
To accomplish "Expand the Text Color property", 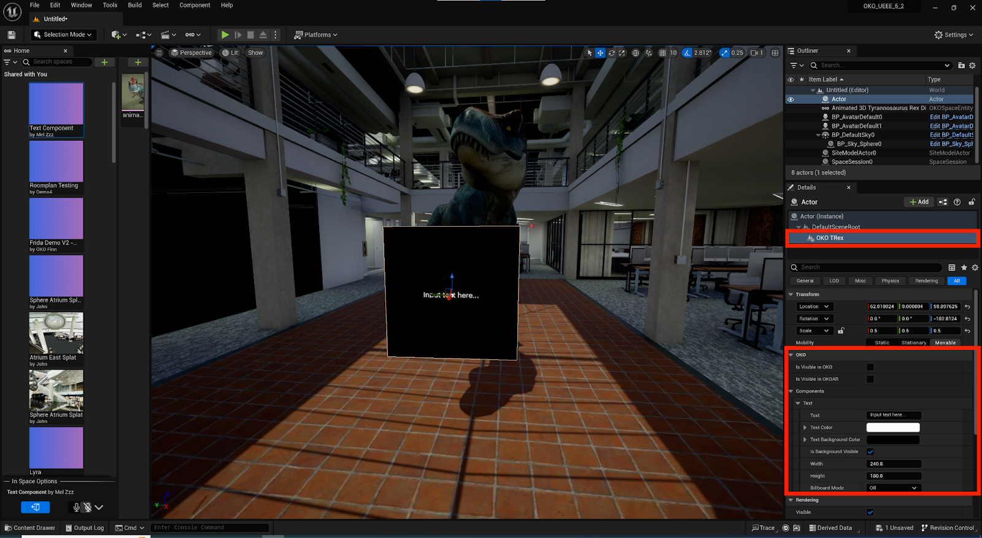I will tap(805, 427).
